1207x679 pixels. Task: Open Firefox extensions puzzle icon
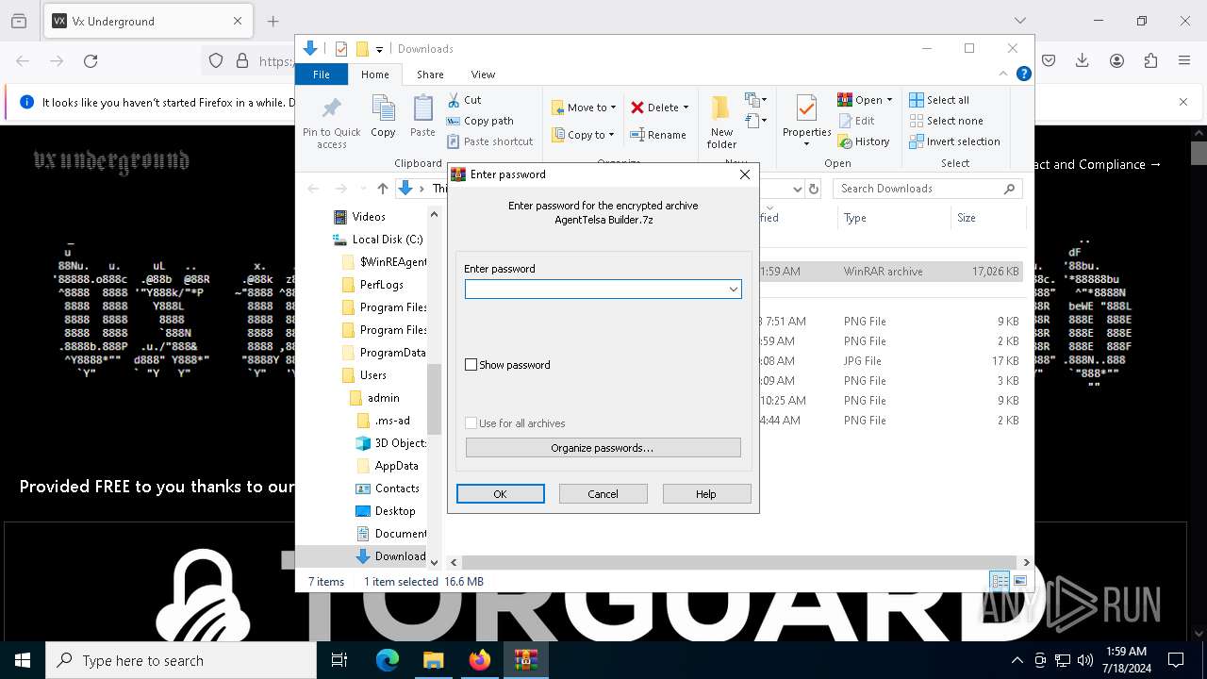pos(1150,61)
